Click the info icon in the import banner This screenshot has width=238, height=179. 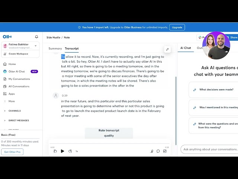coord(79,27)
